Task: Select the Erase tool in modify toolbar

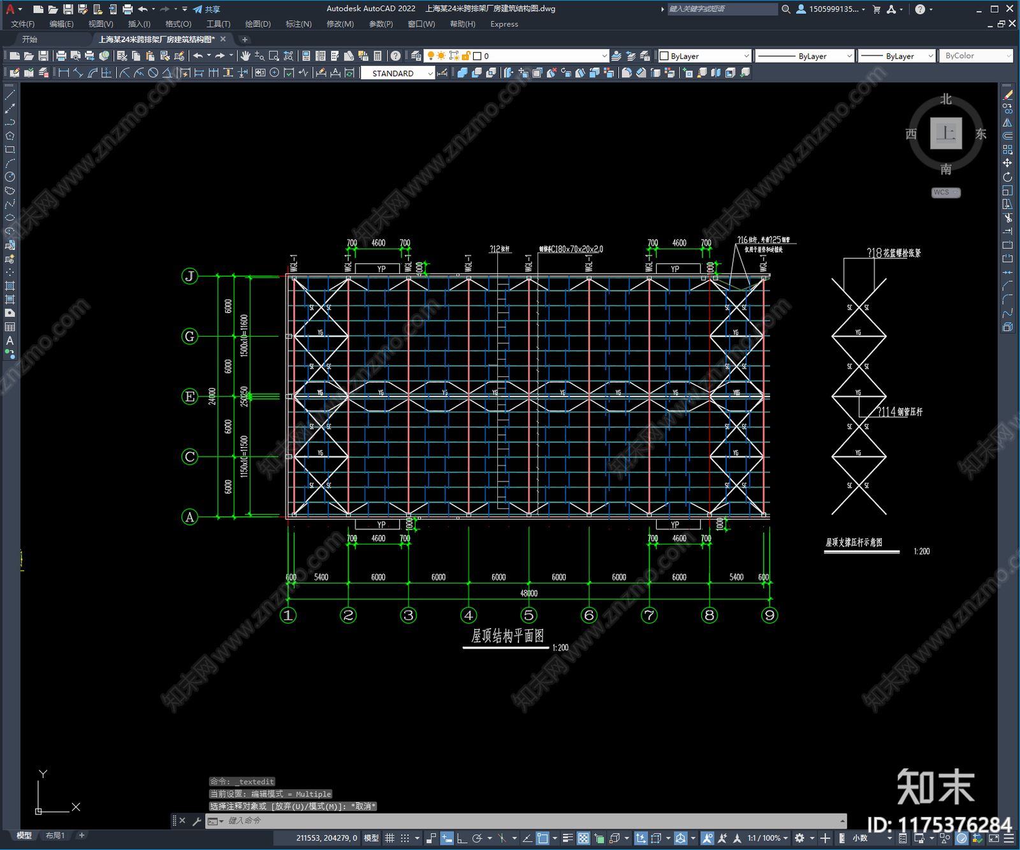Action: (x=1007, y=95)
